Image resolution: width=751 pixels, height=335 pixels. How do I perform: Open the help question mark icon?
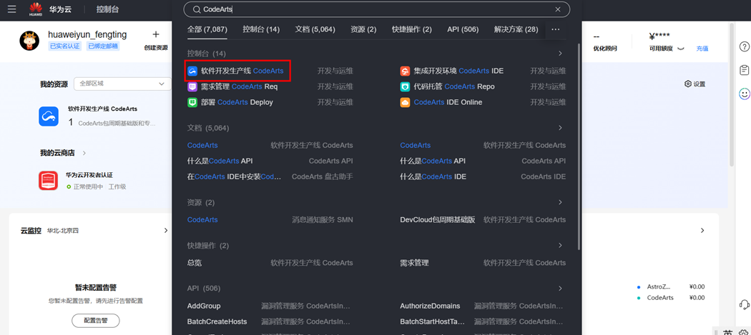click(x=744, y=46)
